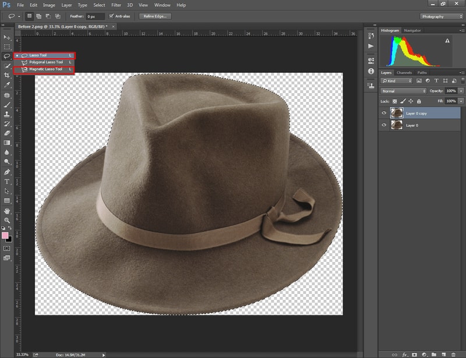
Task: Toggle lock transparent pixels
Action: point(395,101)
